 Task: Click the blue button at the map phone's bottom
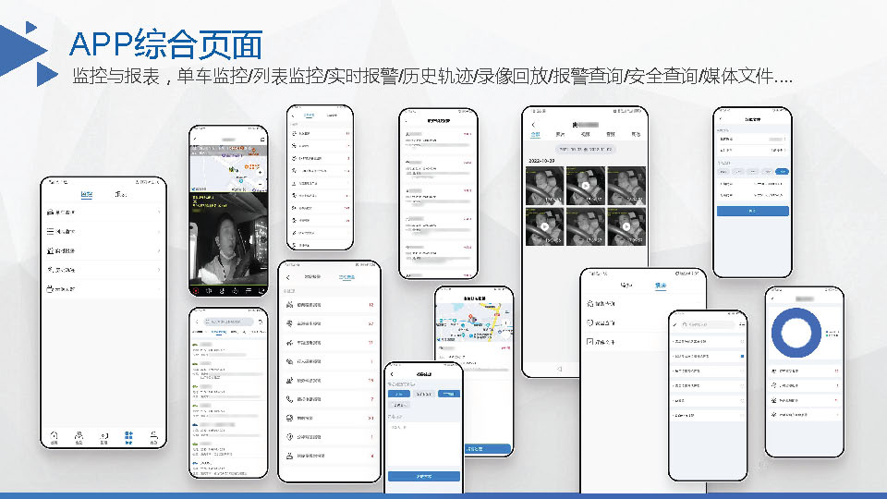(x=488, y=449)
